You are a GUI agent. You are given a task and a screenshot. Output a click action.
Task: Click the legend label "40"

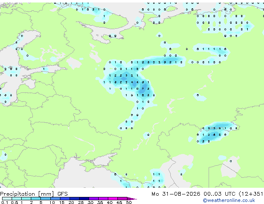(110, 202)
